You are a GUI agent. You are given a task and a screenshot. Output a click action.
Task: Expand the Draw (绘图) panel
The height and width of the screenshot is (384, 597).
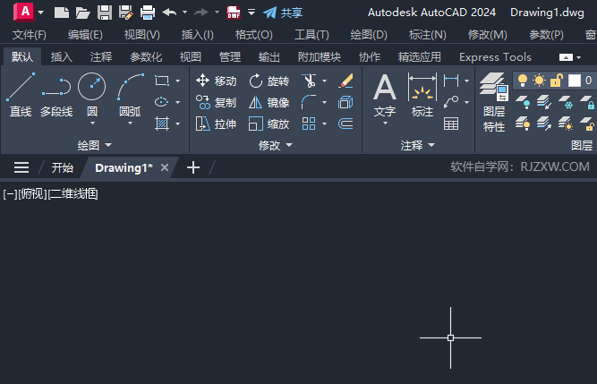click(94, 145)
